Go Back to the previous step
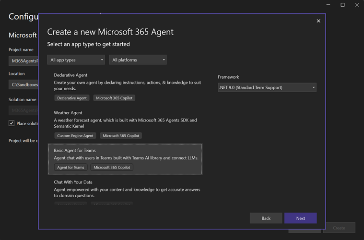The height and width of the screenshot is (240, 364). point(266,218)
